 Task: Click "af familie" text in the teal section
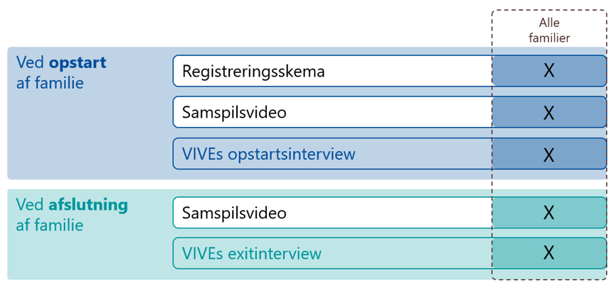point(50,226)
